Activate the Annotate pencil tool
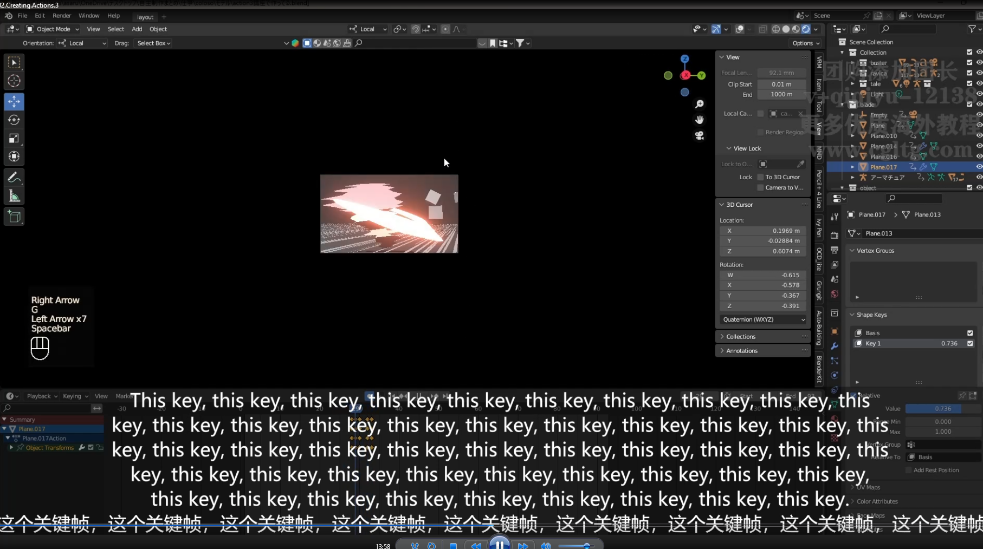This screenshot has width=983, height=549. (14, 178)
